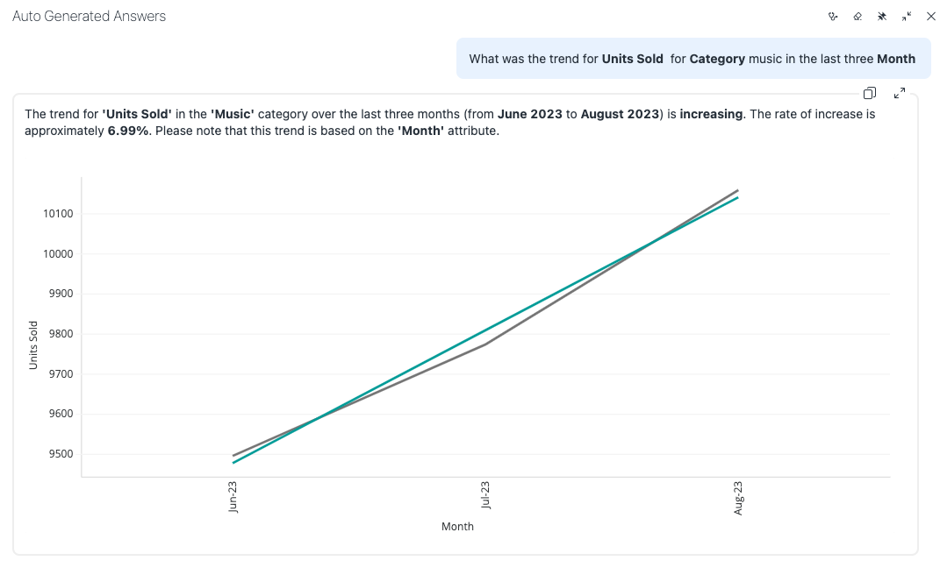Collapse the Auto Generated Answers panel

click(907, 17)
